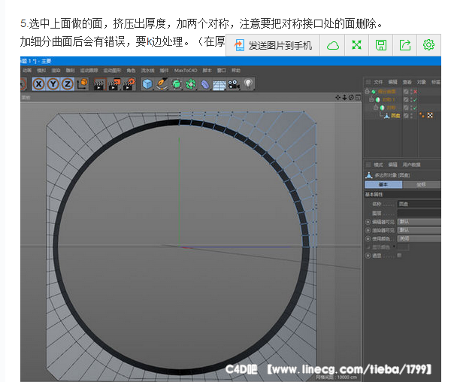Viewport: 451px width, 382px height.
Task: Toggle the Y axis lock button
Action: pos(53,84)
